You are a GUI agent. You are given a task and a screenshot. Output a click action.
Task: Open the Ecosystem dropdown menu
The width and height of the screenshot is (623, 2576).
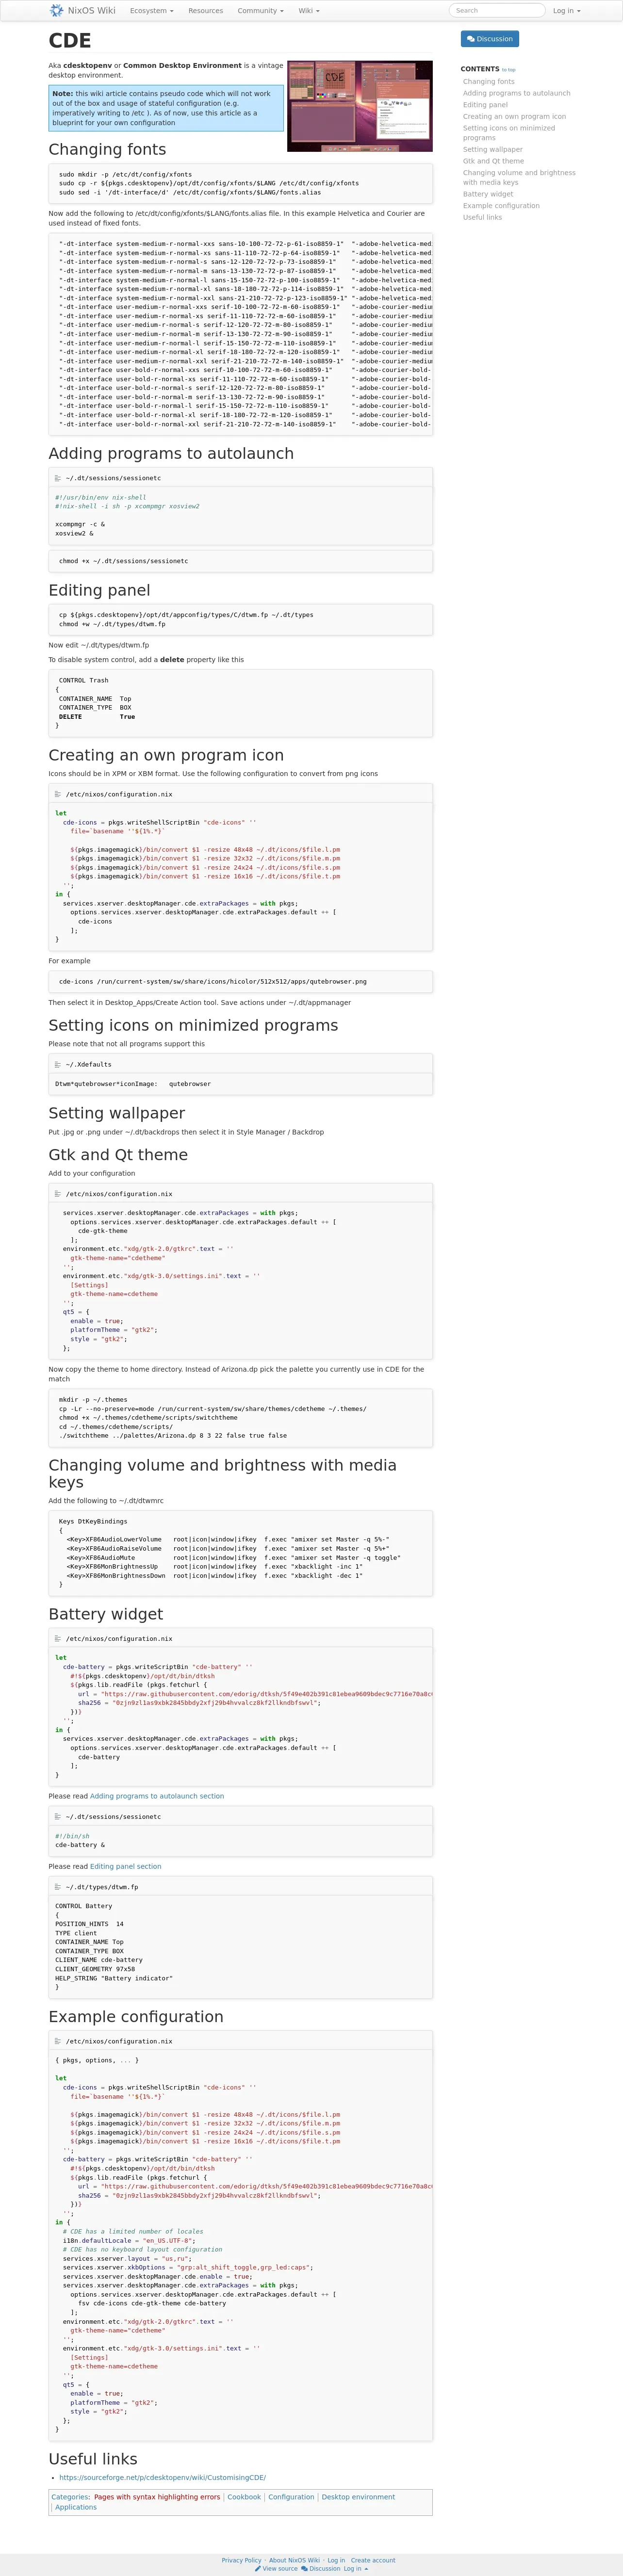click(151, 11)
